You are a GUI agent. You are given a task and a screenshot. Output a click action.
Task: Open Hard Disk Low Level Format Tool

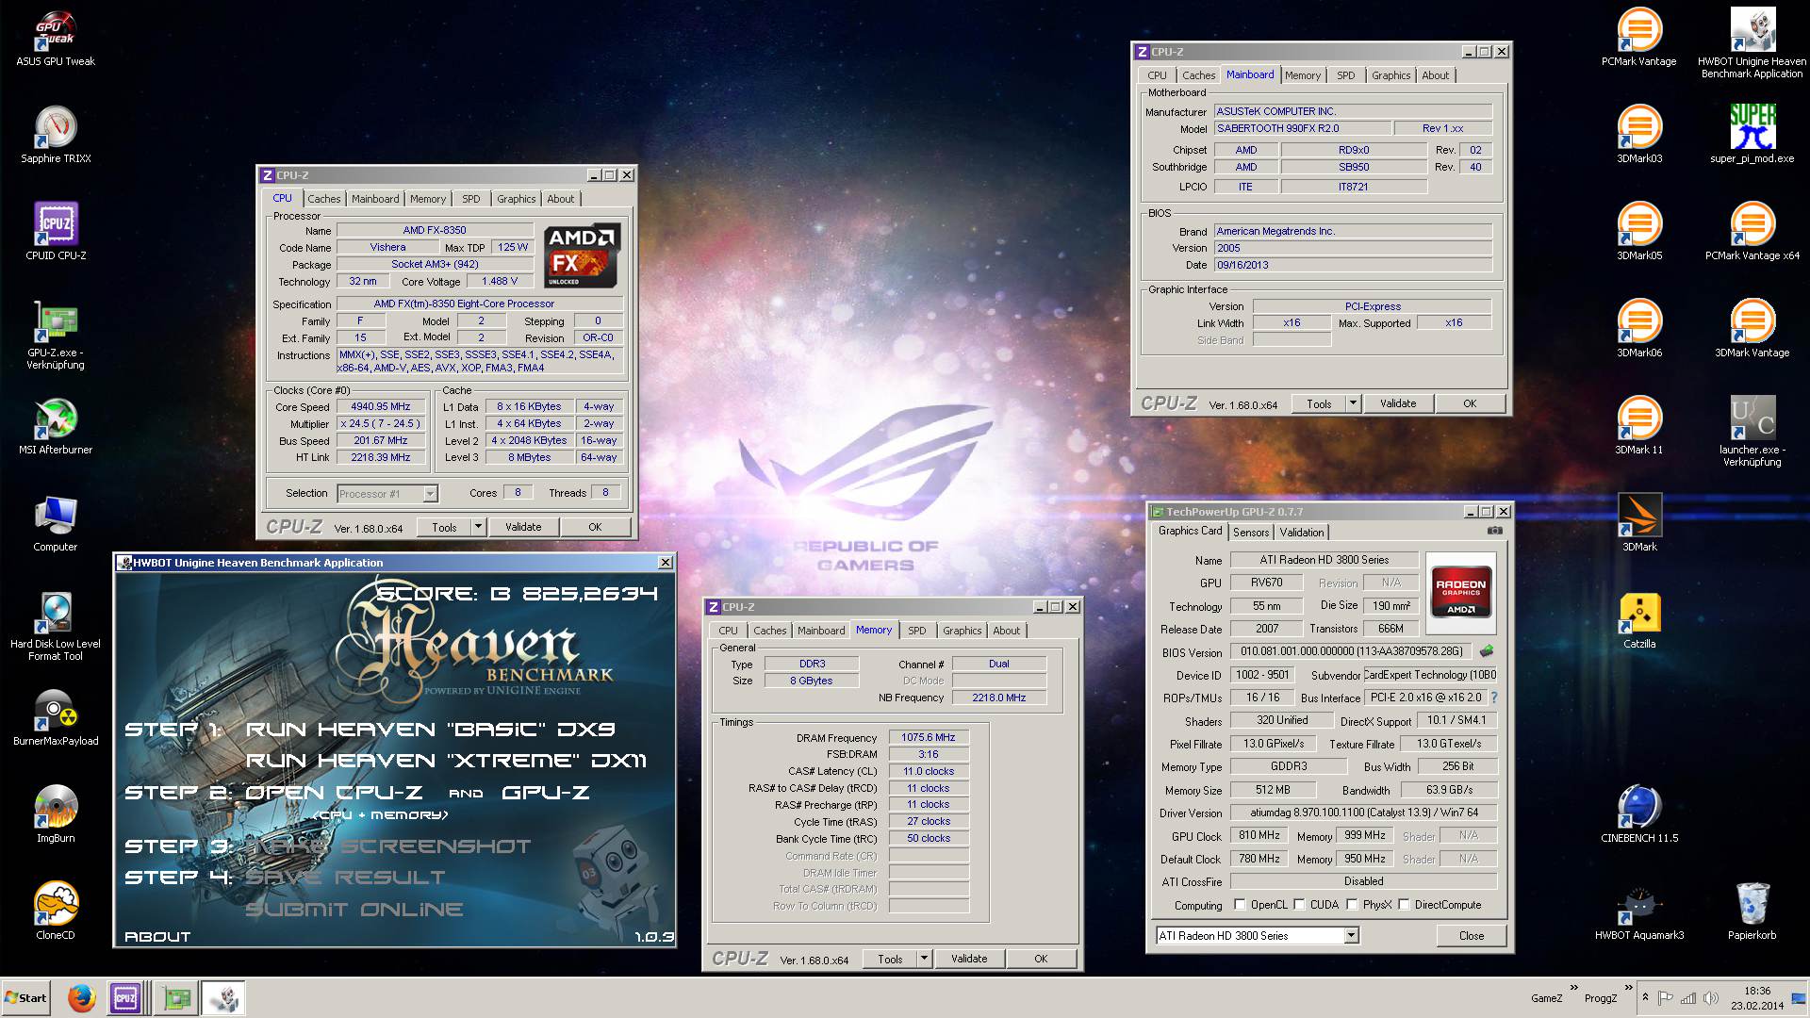point(56,626)
